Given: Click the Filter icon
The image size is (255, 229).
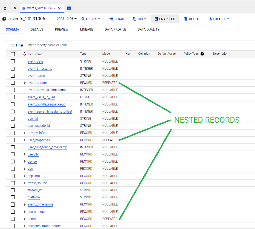Looking at the screenshot, I should coord(13,45).
